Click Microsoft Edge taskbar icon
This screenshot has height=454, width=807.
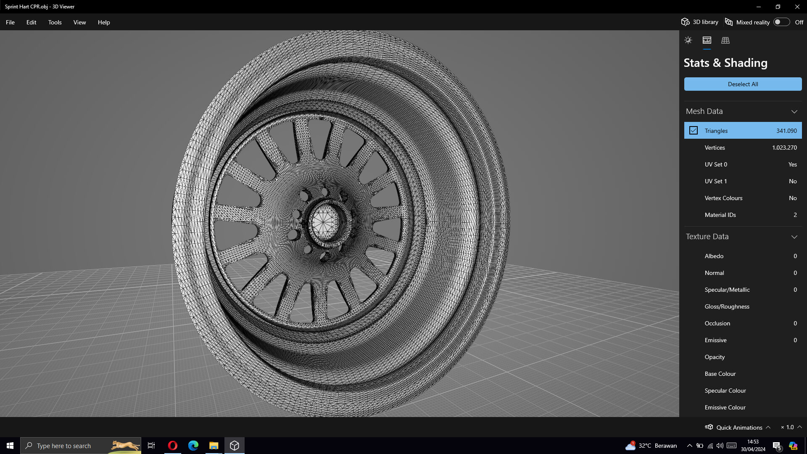point(193,446)
